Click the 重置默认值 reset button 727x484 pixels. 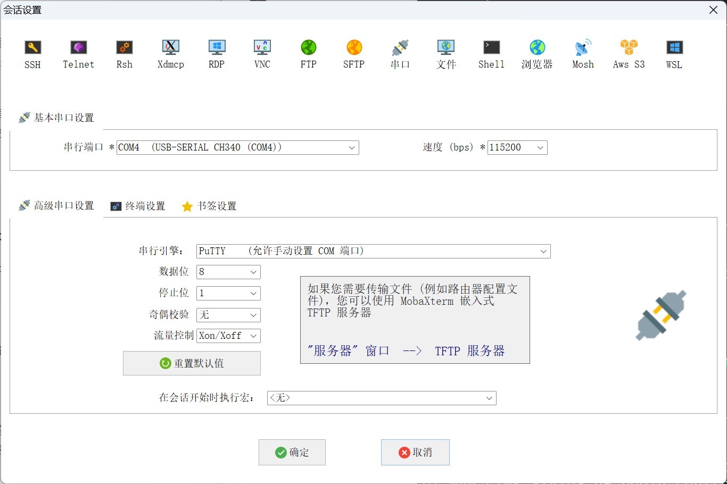click(192, 363)
